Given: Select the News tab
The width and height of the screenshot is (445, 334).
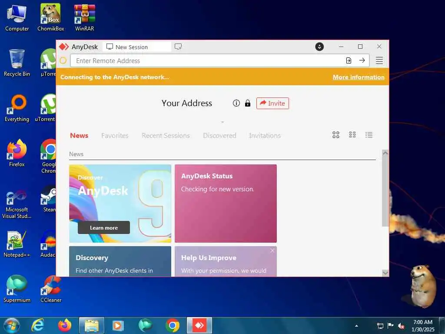Looking at the screenshot, I should [79, 136].
